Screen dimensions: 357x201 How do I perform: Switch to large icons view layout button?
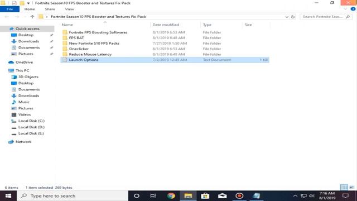(x=352, y=188)
